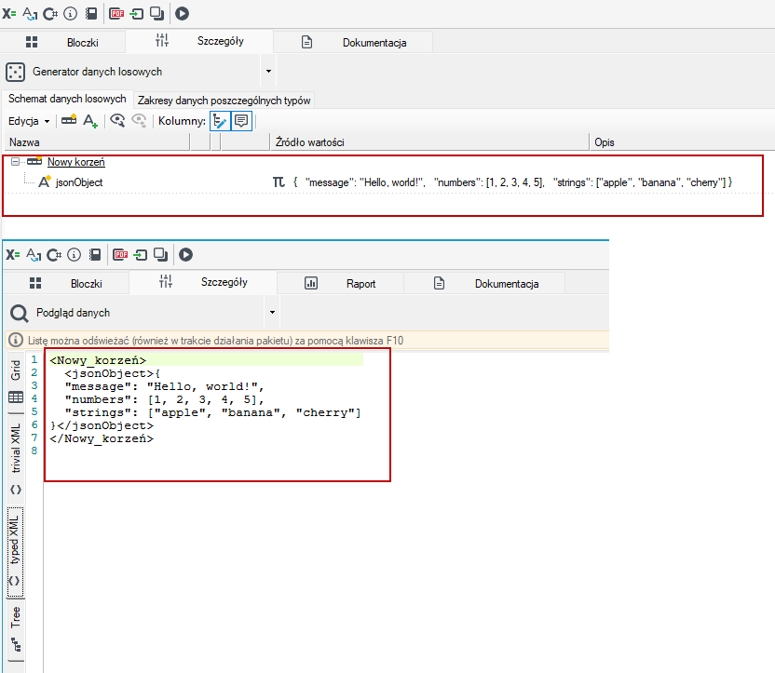Click the jsonObject source value starting with "message"

tap(512, 182)
